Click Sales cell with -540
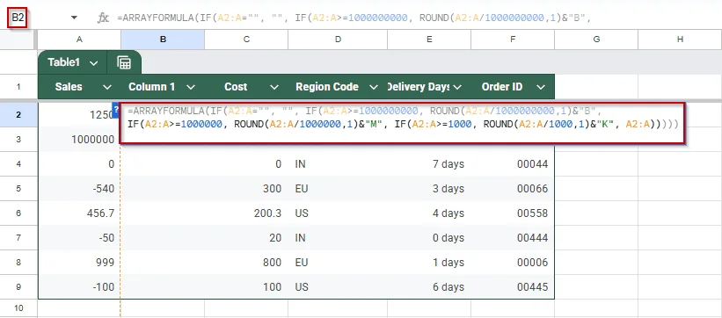 pyautogui.click(x=79, y=188)
